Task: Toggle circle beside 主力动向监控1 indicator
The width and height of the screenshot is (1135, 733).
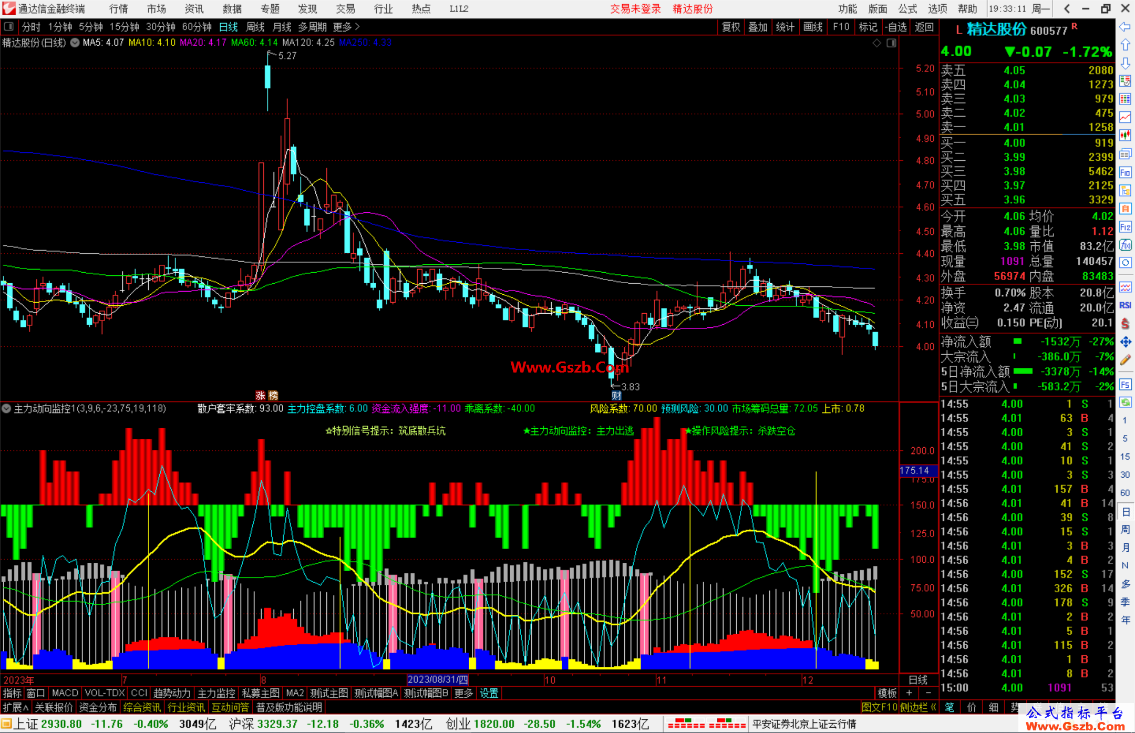Action: pos(6,408)
